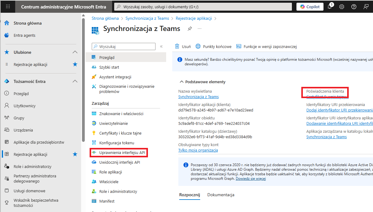The width and height of the screenshot is (373, 212).
Task: Collapse the resource menu with double chevron
Action: (x=161, y=46)
